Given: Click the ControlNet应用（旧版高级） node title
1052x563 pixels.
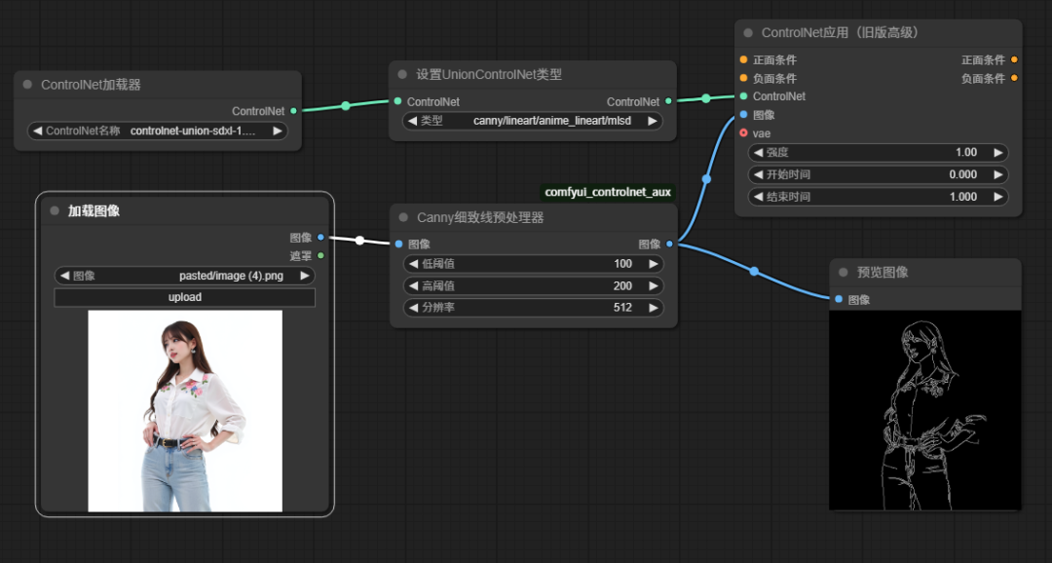Looking at the screenshot, I should (x=840, y=33).
